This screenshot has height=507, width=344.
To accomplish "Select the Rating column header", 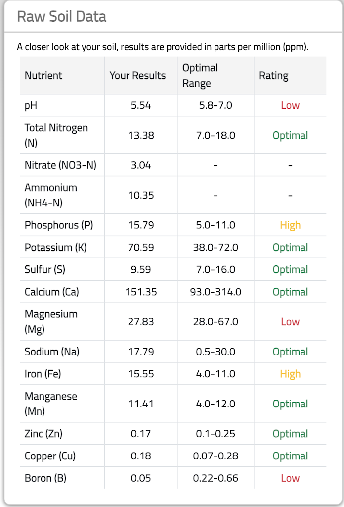I will 273,76.
